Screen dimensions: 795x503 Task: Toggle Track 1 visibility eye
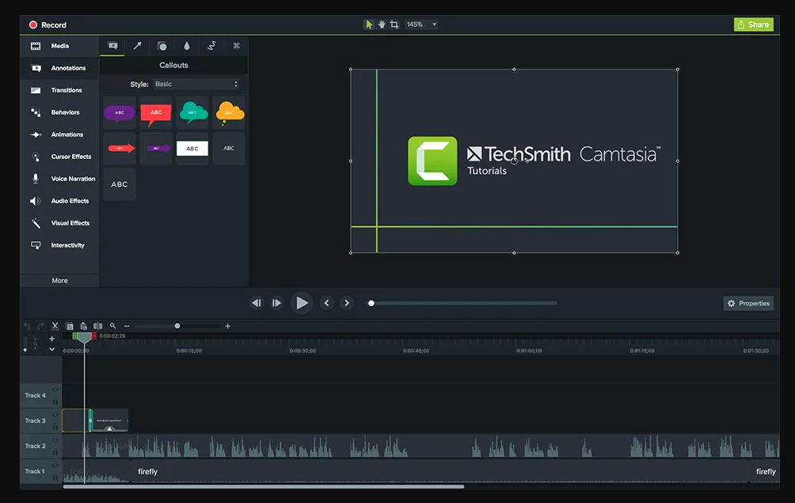[55, 466]
